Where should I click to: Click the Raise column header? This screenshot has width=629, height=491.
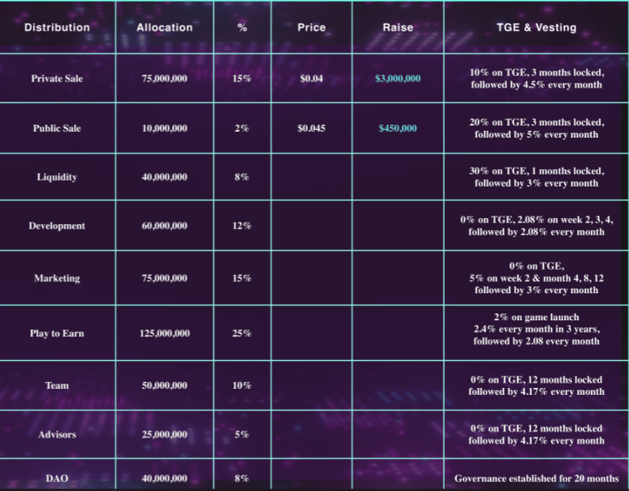coord(398,28)
